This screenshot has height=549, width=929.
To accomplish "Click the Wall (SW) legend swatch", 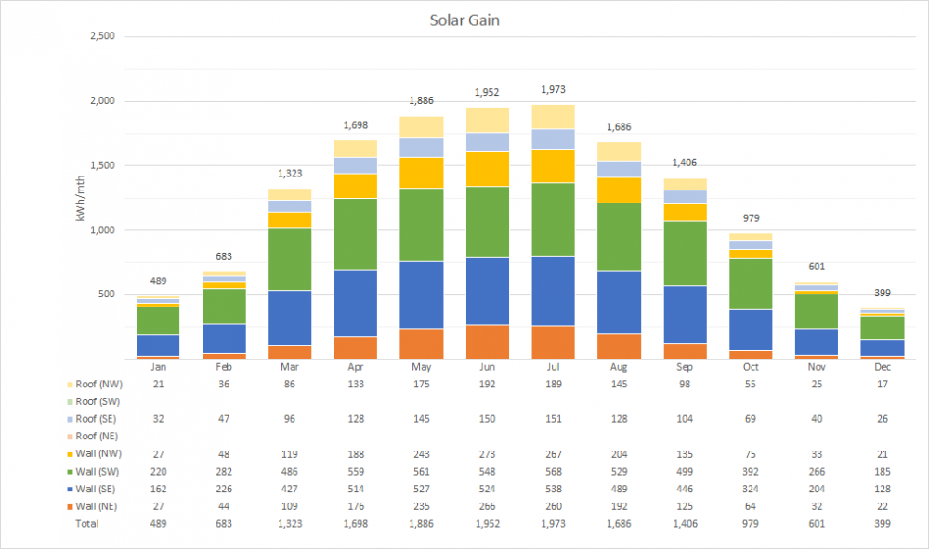I will tap(70, 472).
